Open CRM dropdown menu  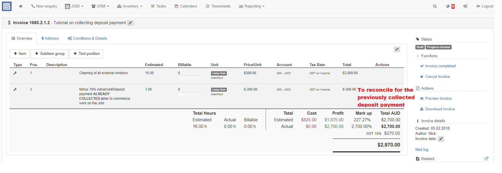point(100,6)
